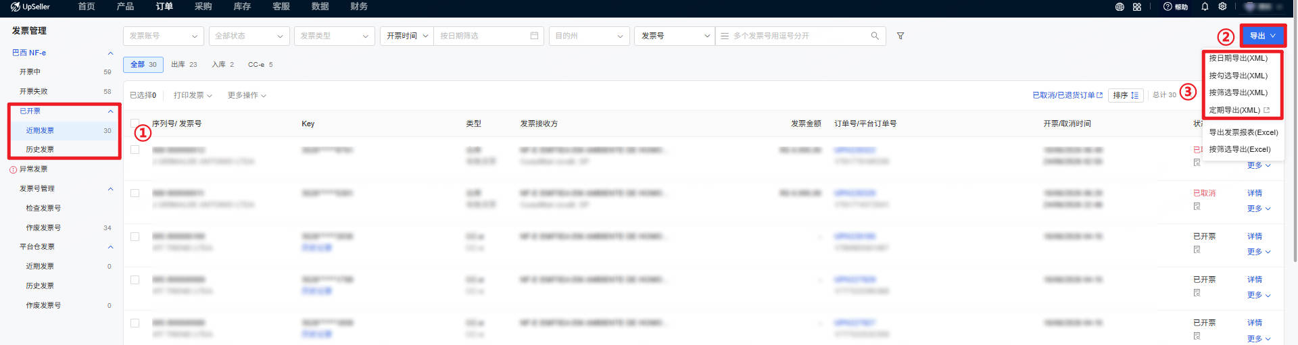
Task: Collapse the 巴西 NF-e sidebar section
Action: click(x=110, y=53)
